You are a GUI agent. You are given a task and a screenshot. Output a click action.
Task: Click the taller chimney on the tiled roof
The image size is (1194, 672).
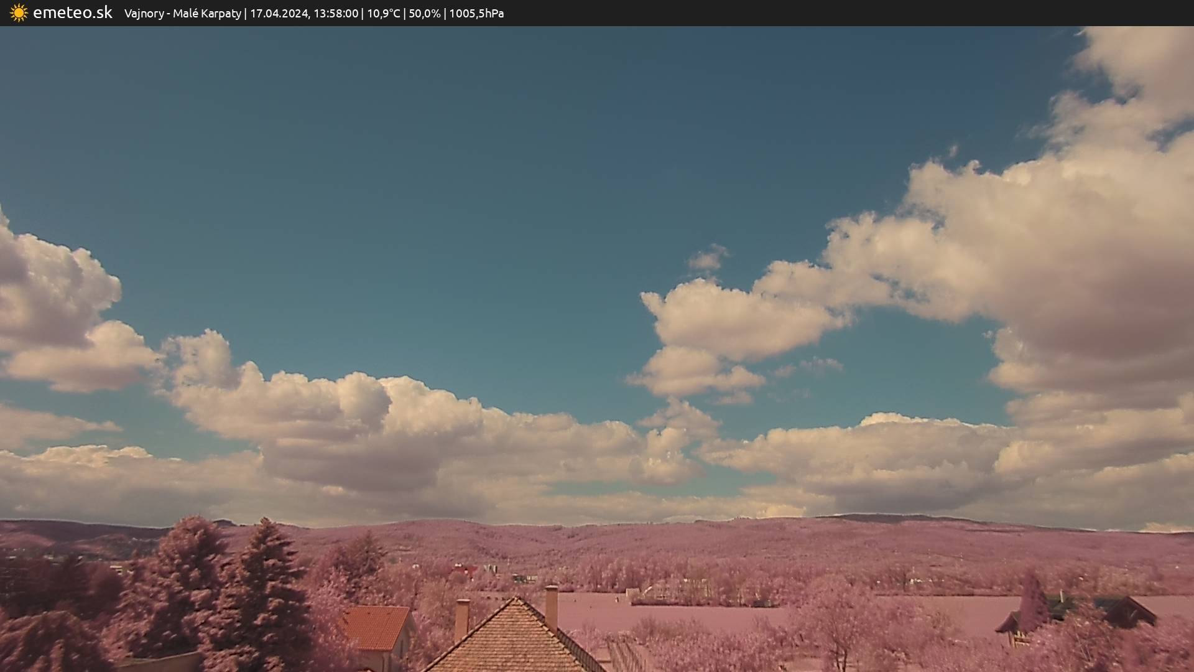click(x=551, y=607)
